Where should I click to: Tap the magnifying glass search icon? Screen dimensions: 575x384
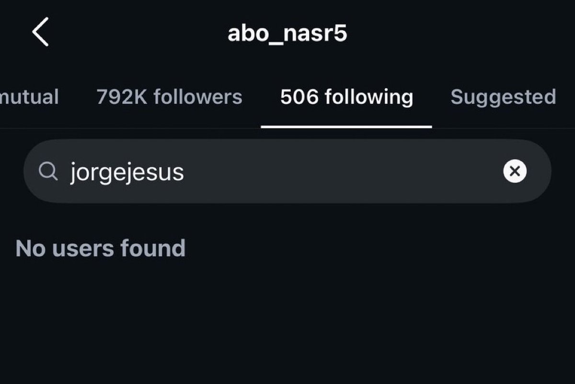(48, 171)
